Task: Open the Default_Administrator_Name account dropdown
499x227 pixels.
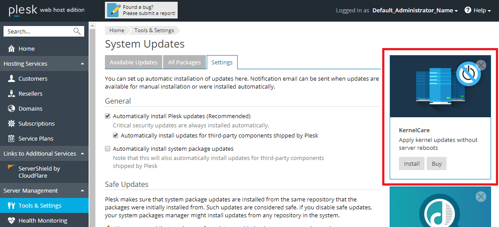Action: (x=415, y=10)
